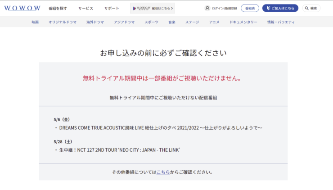The image size is (333, 190).
Task: Select the ドキュメンタリー category tab
Action: coord(243,22)
